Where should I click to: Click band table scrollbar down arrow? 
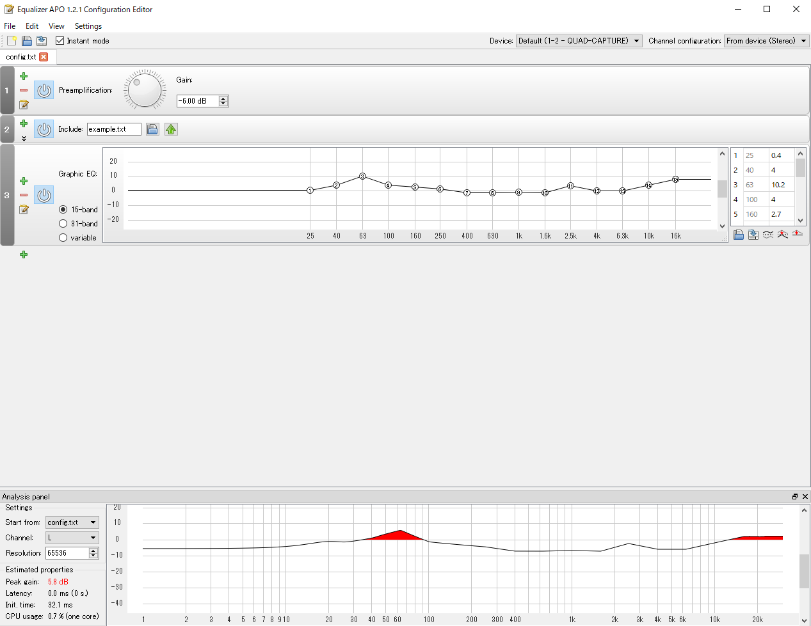[x=800, y=220]
